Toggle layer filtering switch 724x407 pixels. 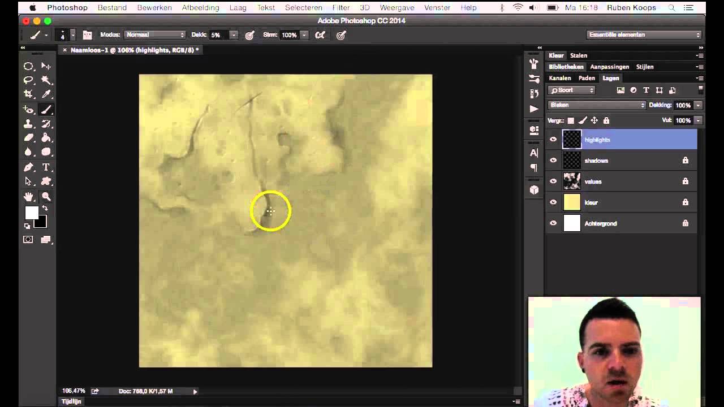(x=701, y=89)
